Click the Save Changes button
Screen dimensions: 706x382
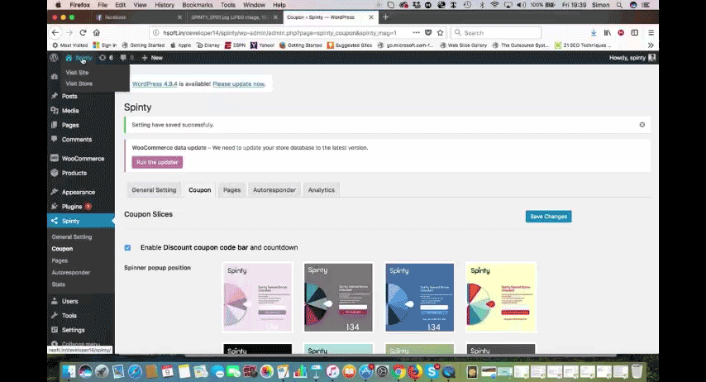(x=548, y=217)
